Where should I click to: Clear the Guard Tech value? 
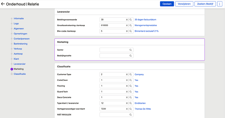coord(127,92)
